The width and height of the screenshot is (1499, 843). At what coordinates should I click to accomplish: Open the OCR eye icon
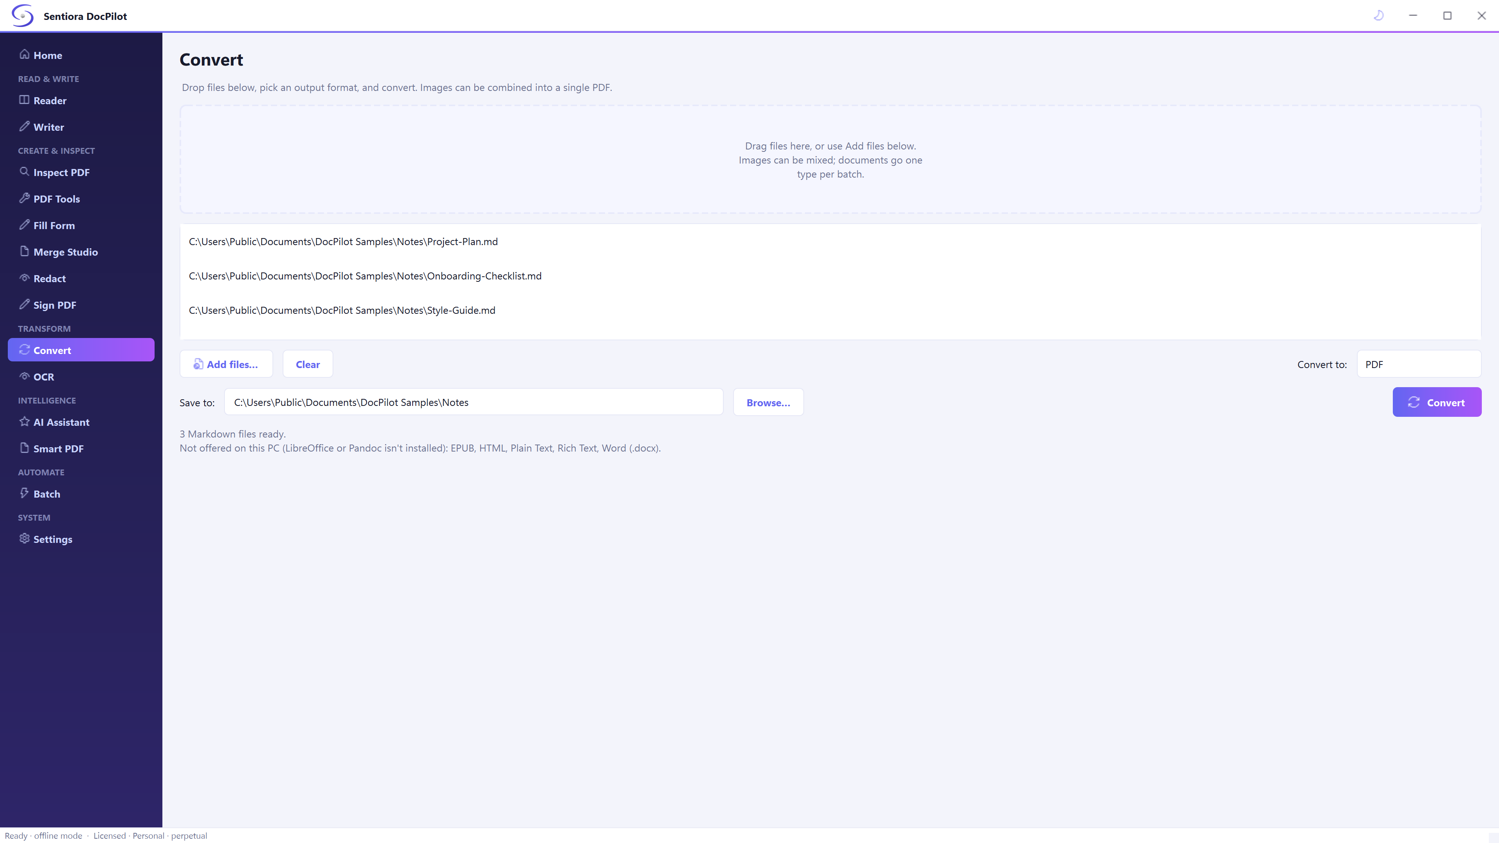[x=25, y=376]
